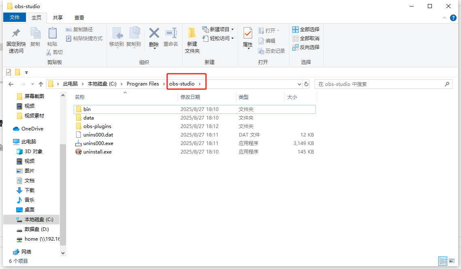Click the Rename icon in the ribbon

[171, 33]
